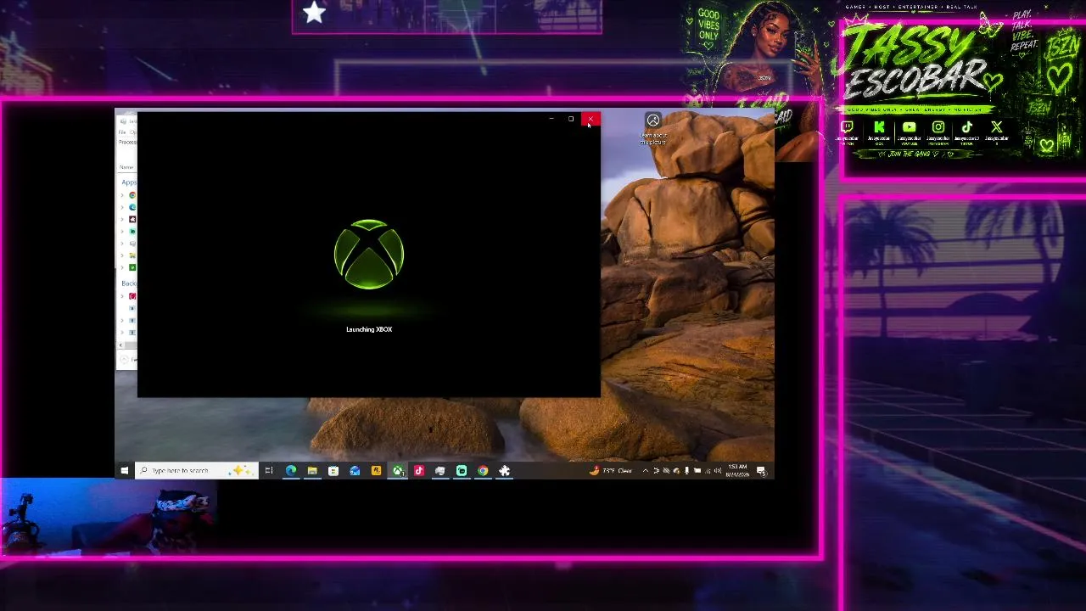Screen dimensions: 1086x611
Task: Open the weather widget showing Clear
Action: tap(611, 471)
